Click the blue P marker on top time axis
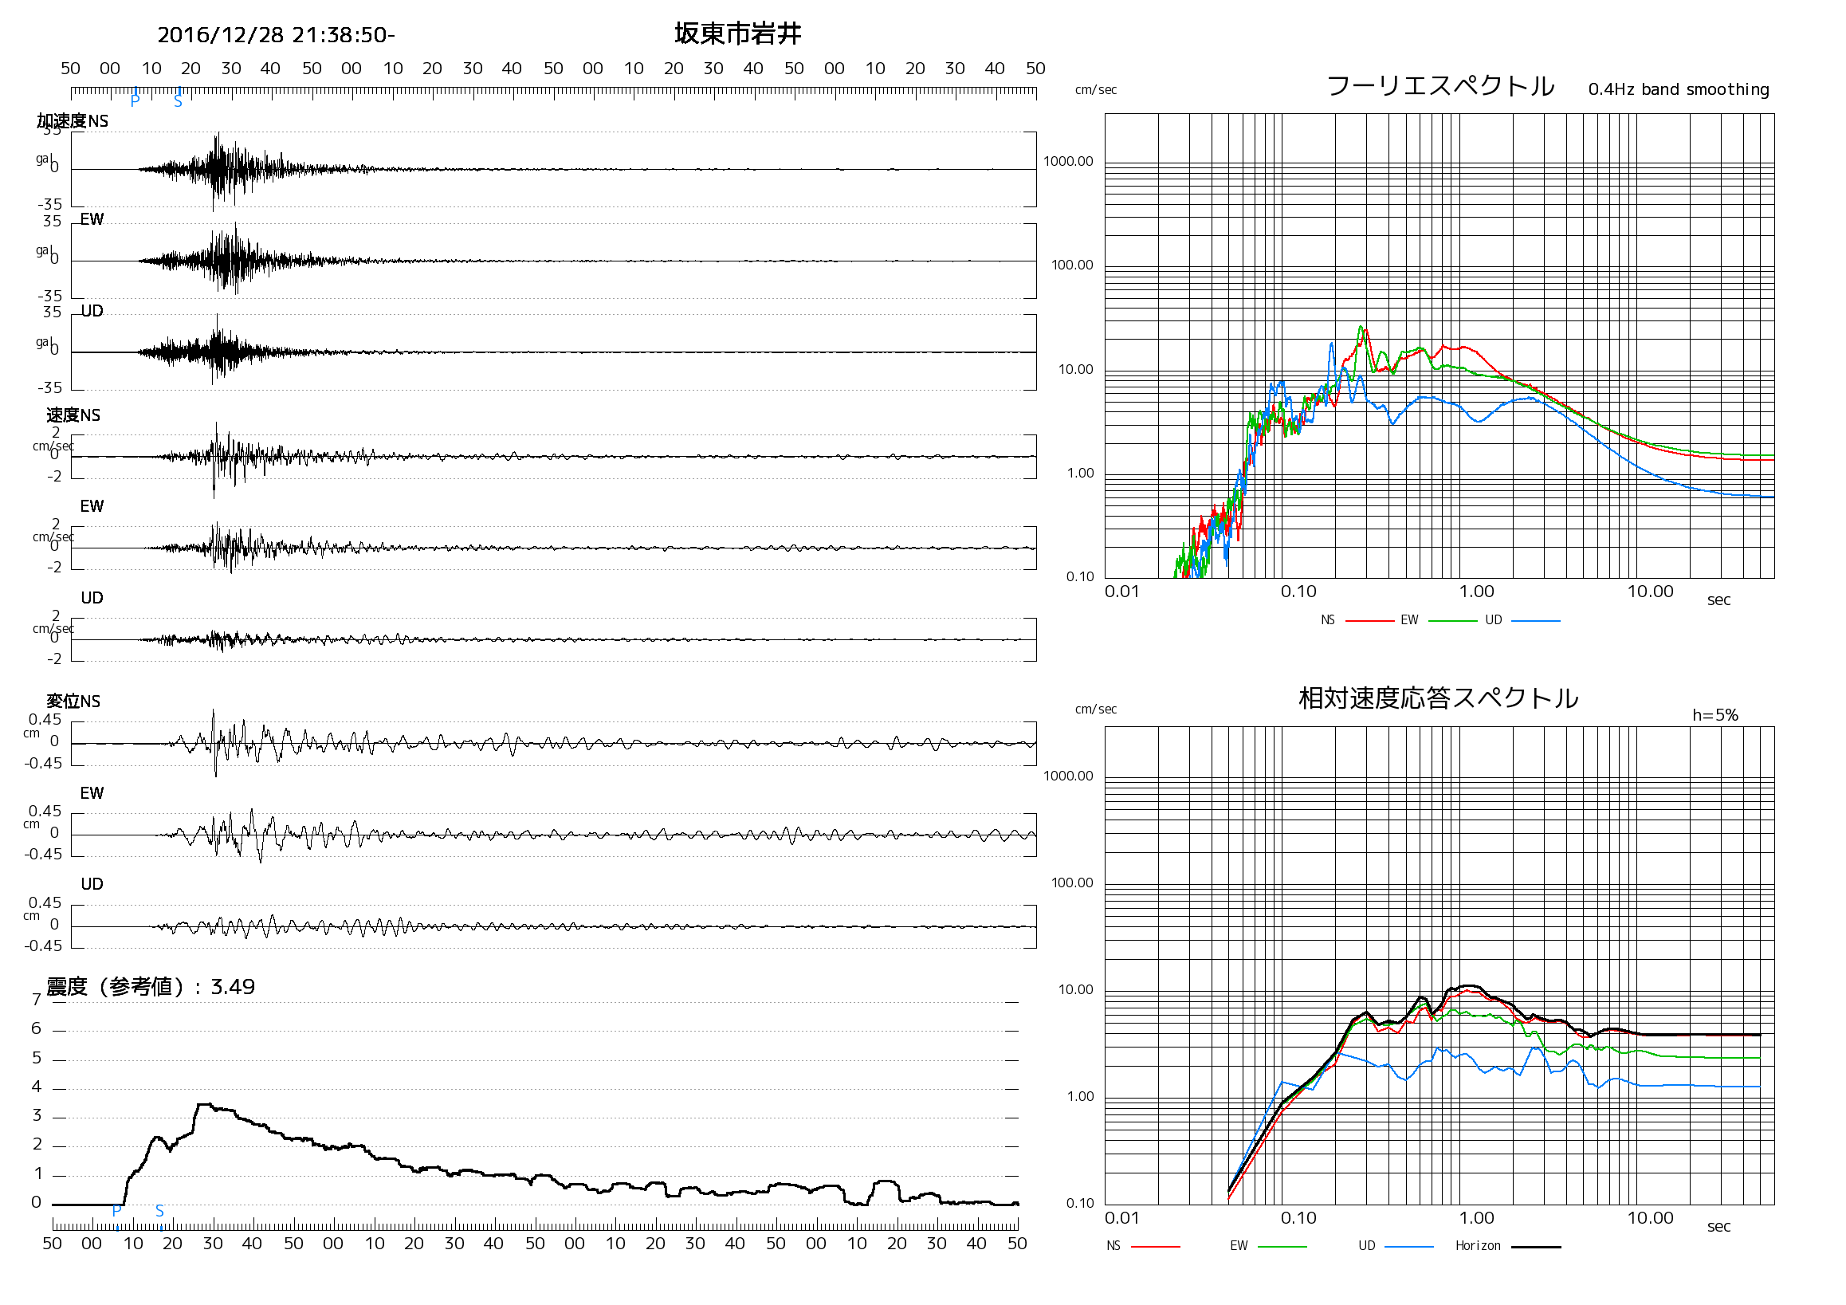Viewport: 1846px width, 1305px height. click(135, 100)
